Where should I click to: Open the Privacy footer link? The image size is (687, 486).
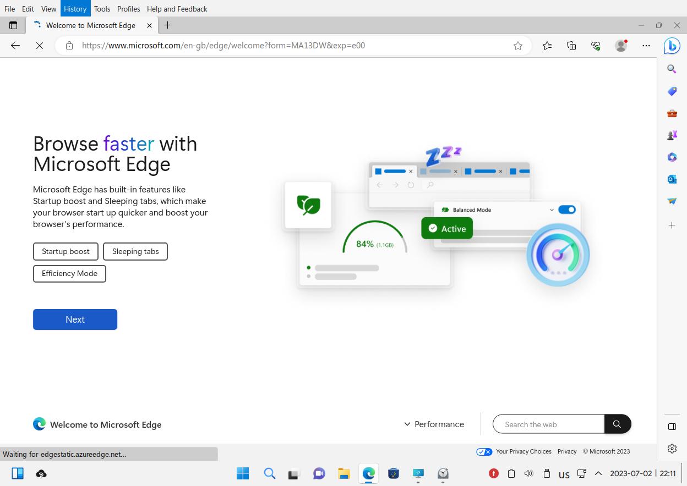[x=567, y=451]
